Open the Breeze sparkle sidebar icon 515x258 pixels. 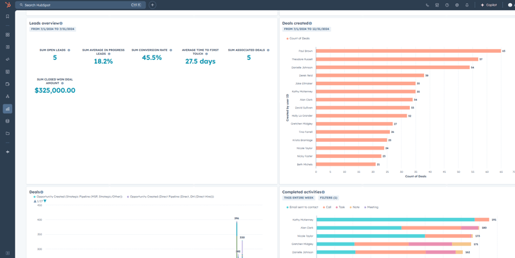pos(8,152)
